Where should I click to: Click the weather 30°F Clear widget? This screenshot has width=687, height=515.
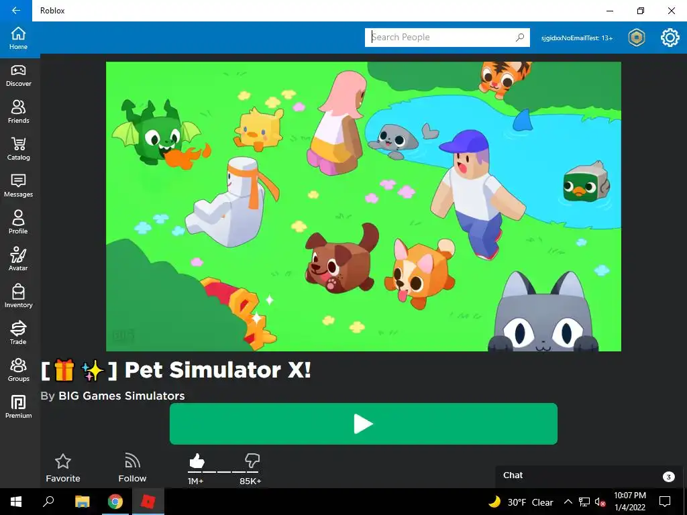521,502
